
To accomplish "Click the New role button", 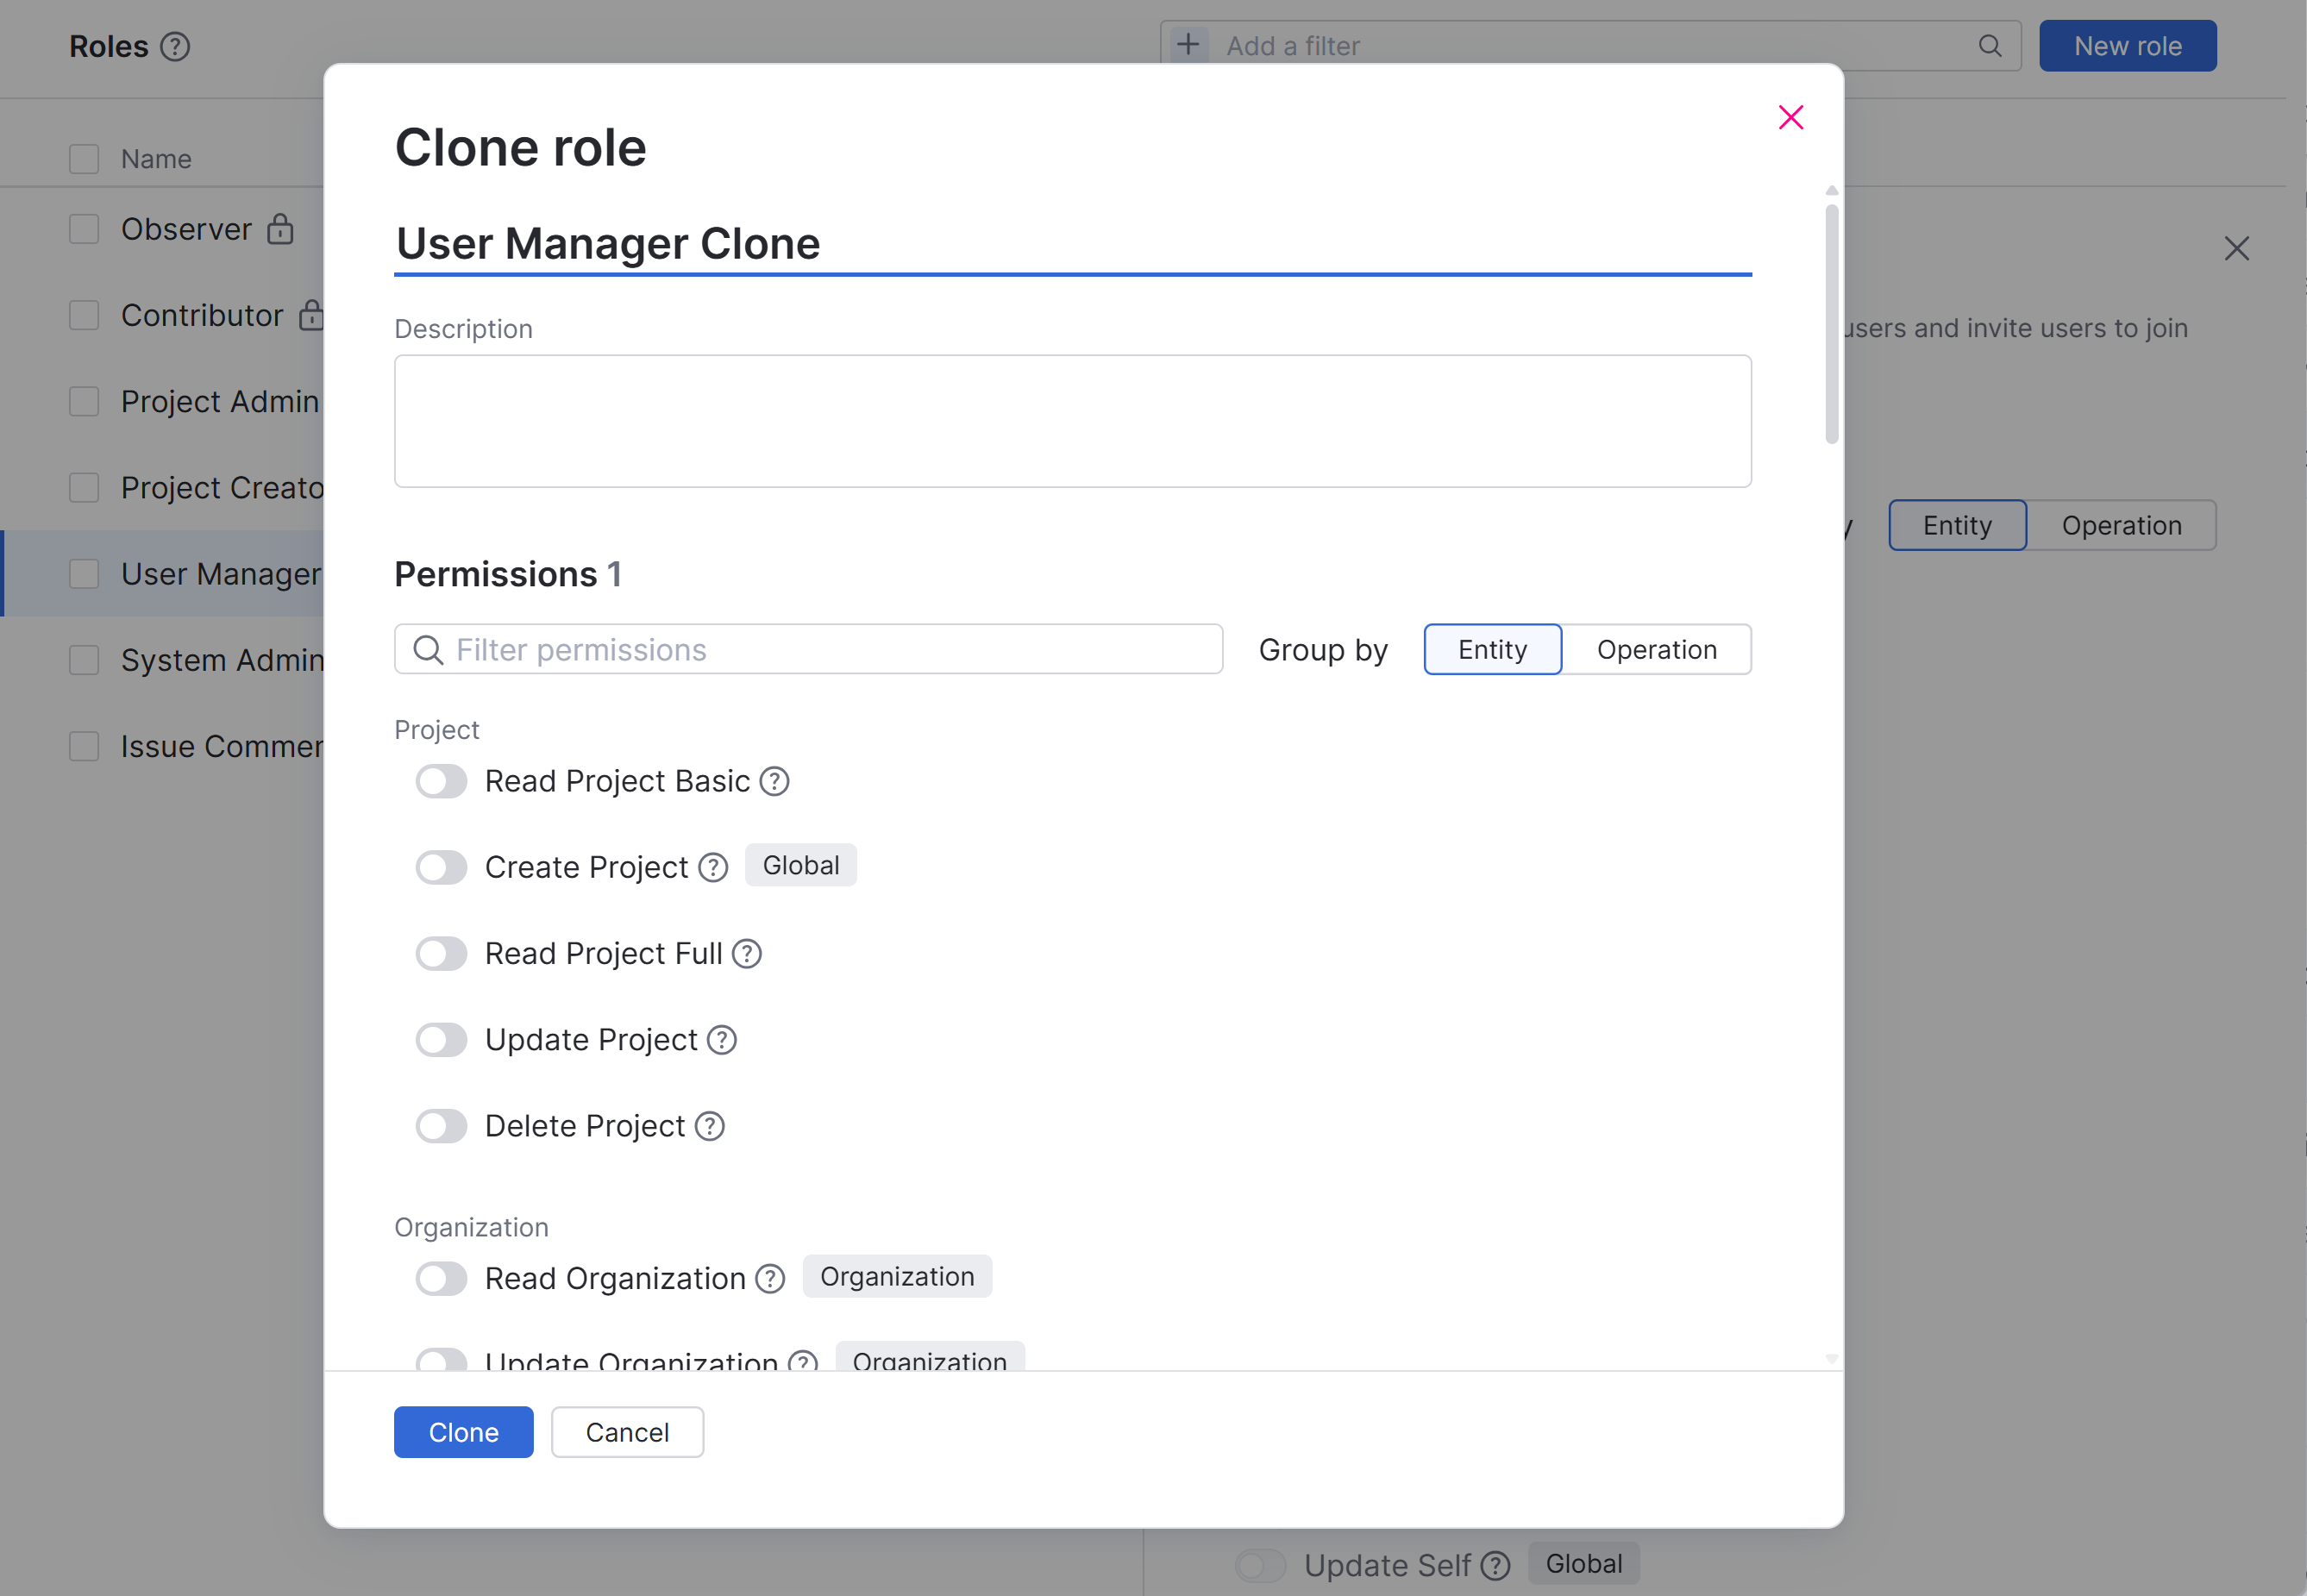I will [2127, 45].
